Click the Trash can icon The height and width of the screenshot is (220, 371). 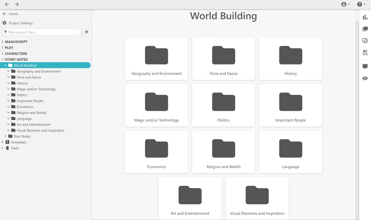(x=7, y=148)
